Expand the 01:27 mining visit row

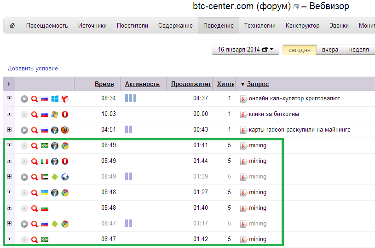[x=9, y=192]
